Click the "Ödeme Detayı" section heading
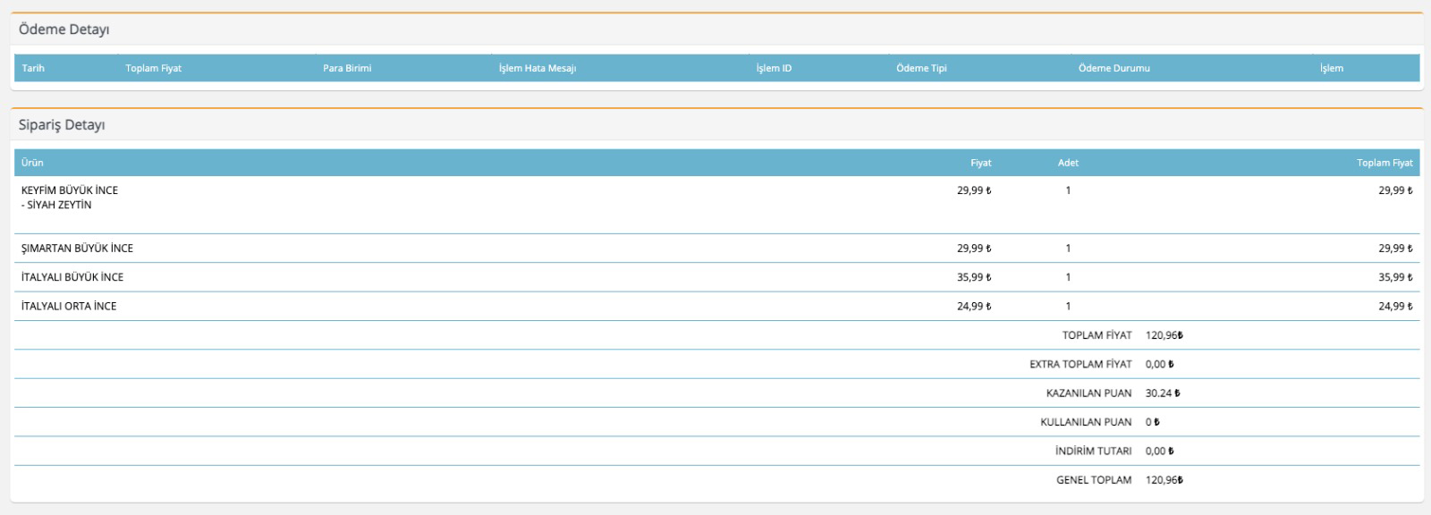1431x515 pixels. pos(64,30)
